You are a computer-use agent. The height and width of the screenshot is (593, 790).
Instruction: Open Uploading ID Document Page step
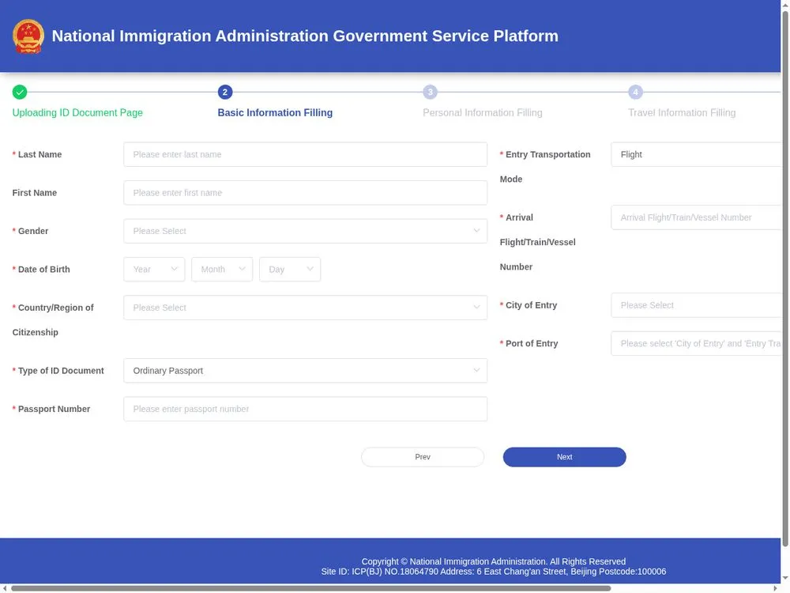click(x=77, y=113)
